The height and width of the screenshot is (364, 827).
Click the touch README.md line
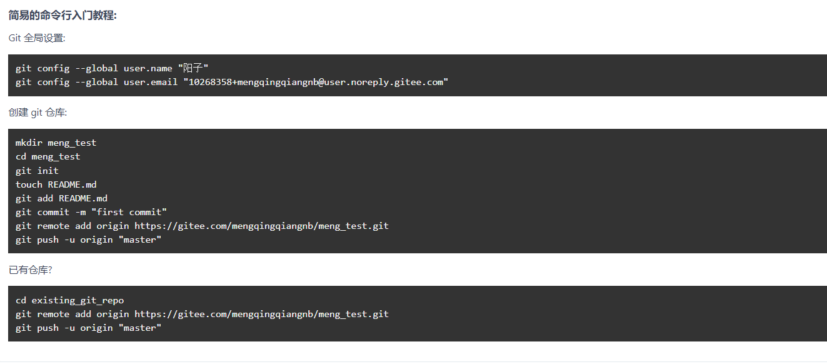tap(56, 185)
